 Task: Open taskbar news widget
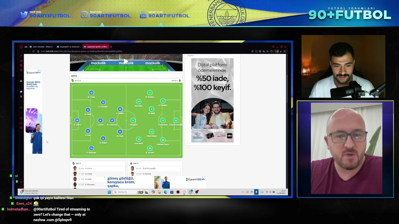coord(30,192)
